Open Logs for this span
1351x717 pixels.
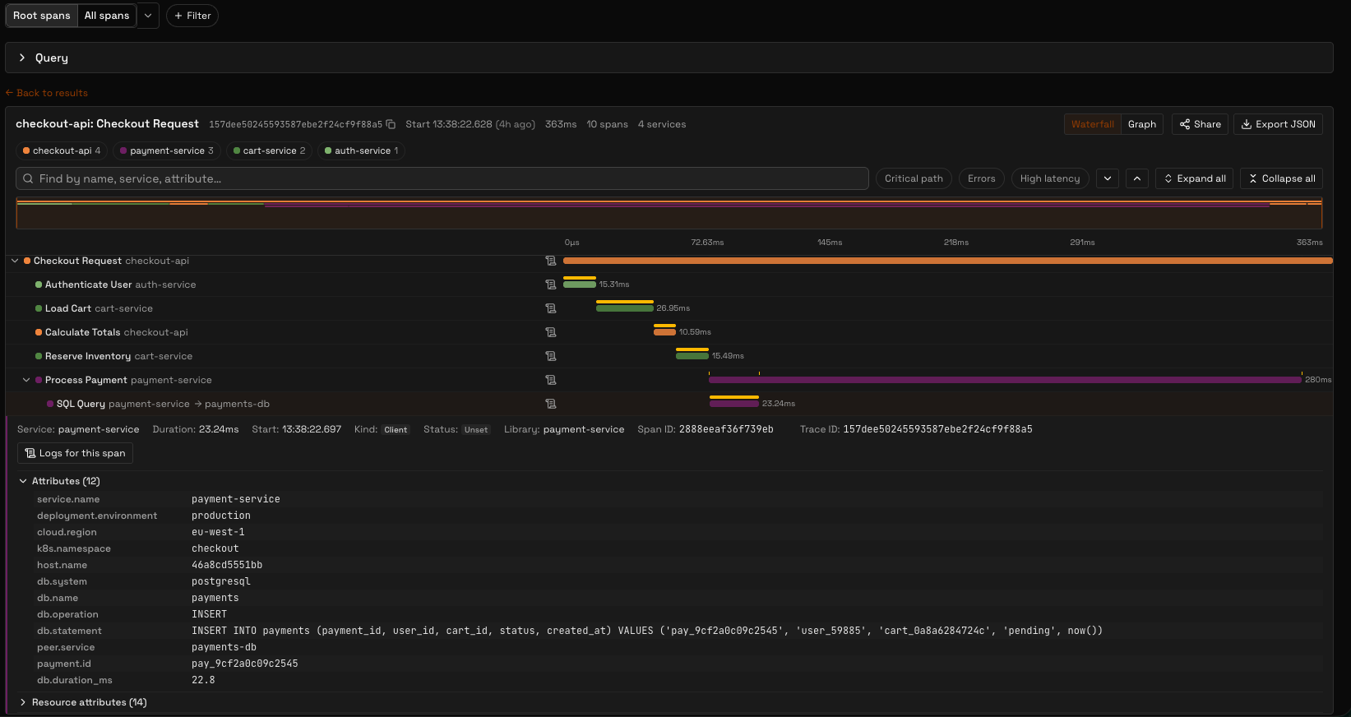75,453
